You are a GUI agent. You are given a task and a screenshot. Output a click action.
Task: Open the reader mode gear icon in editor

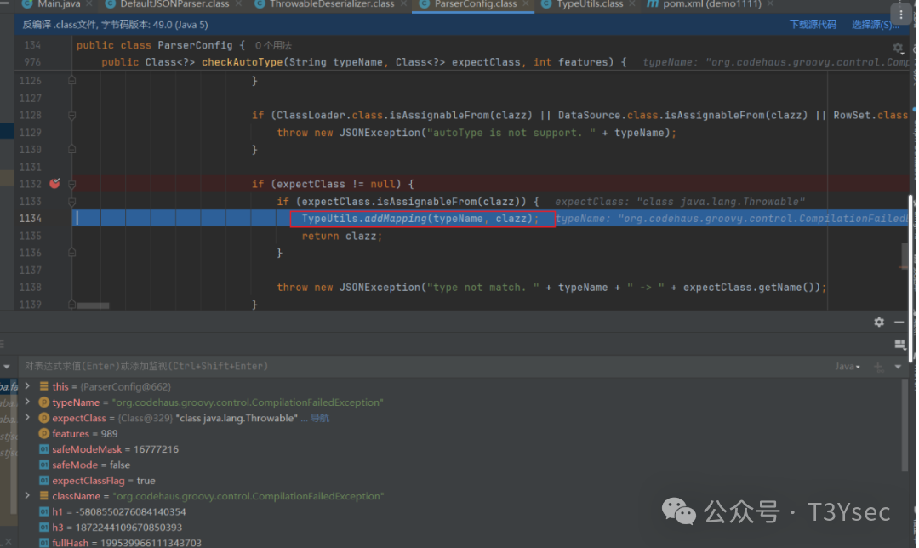click(x=897, y=48)
